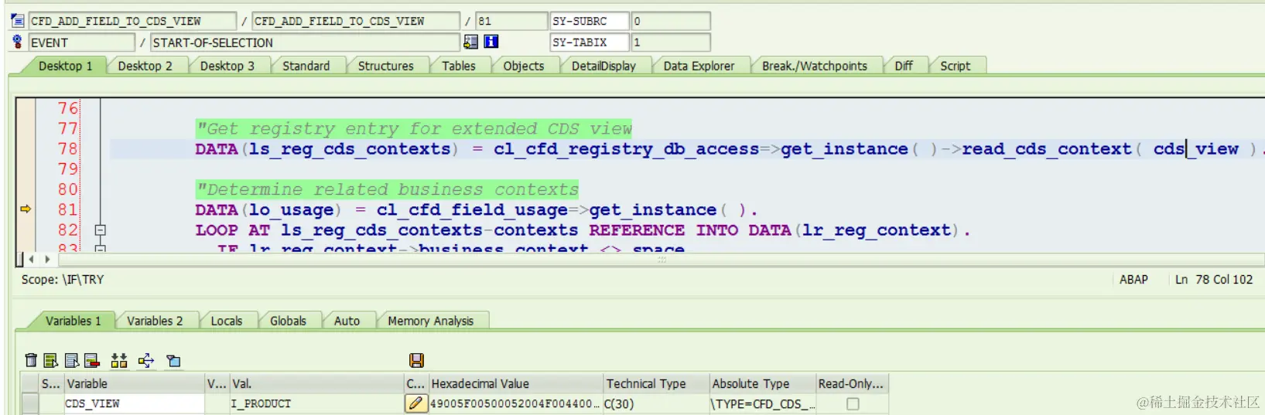1265x415 pixels.
Task: Open the Break./Watchpoints tab
Action: 814,66
